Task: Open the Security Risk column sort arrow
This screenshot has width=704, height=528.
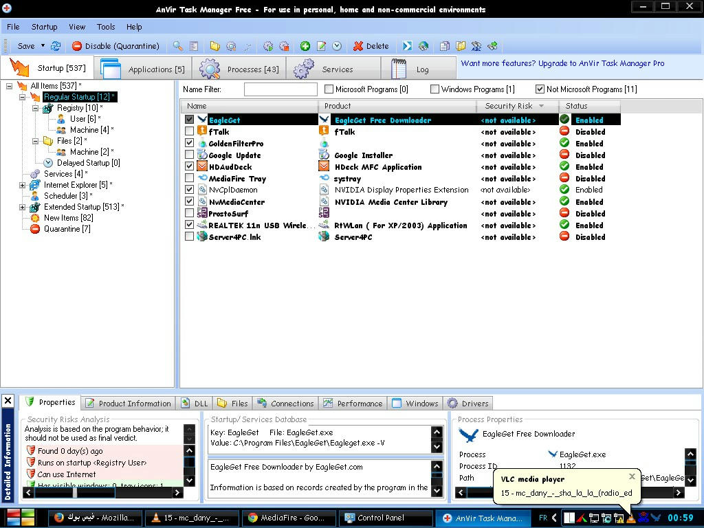Action: [x=541, y=106]
